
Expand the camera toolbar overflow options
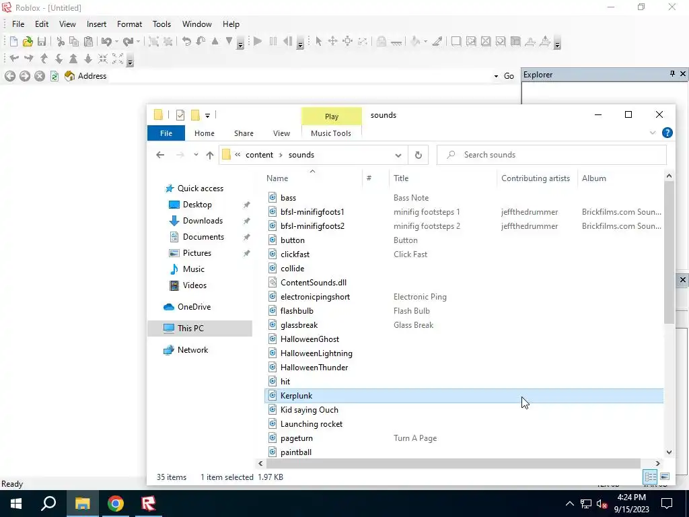[130, 61]
